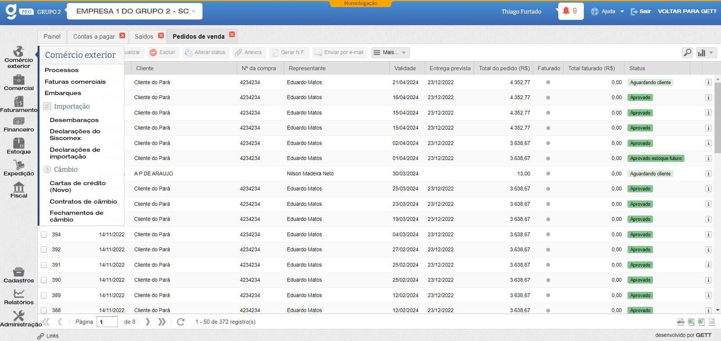This screenshot has height=341, width=721.
Task: Open the Fiscal module icon
Action: pyautogui.click(x=18, y=190)
